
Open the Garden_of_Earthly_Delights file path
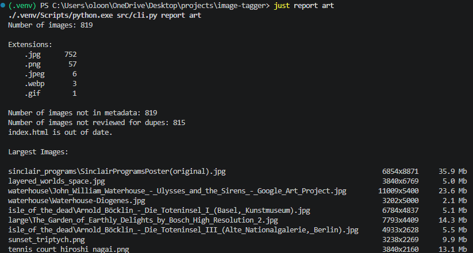click(143, 220)
